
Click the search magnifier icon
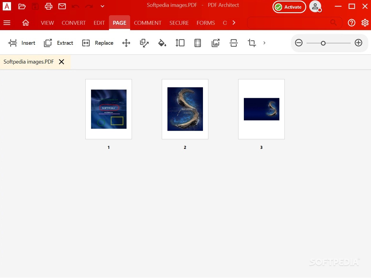click(333, 23)
